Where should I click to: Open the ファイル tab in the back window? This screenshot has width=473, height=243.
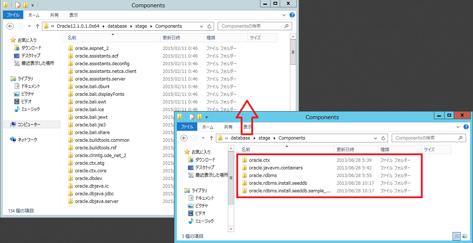pyautogui.click(x=13, y=15)
